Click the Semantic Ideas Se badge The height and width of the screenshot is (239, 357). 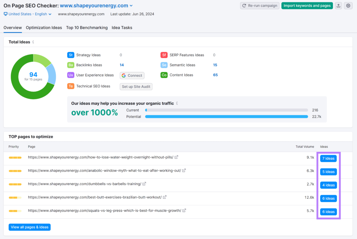[164, 65]
